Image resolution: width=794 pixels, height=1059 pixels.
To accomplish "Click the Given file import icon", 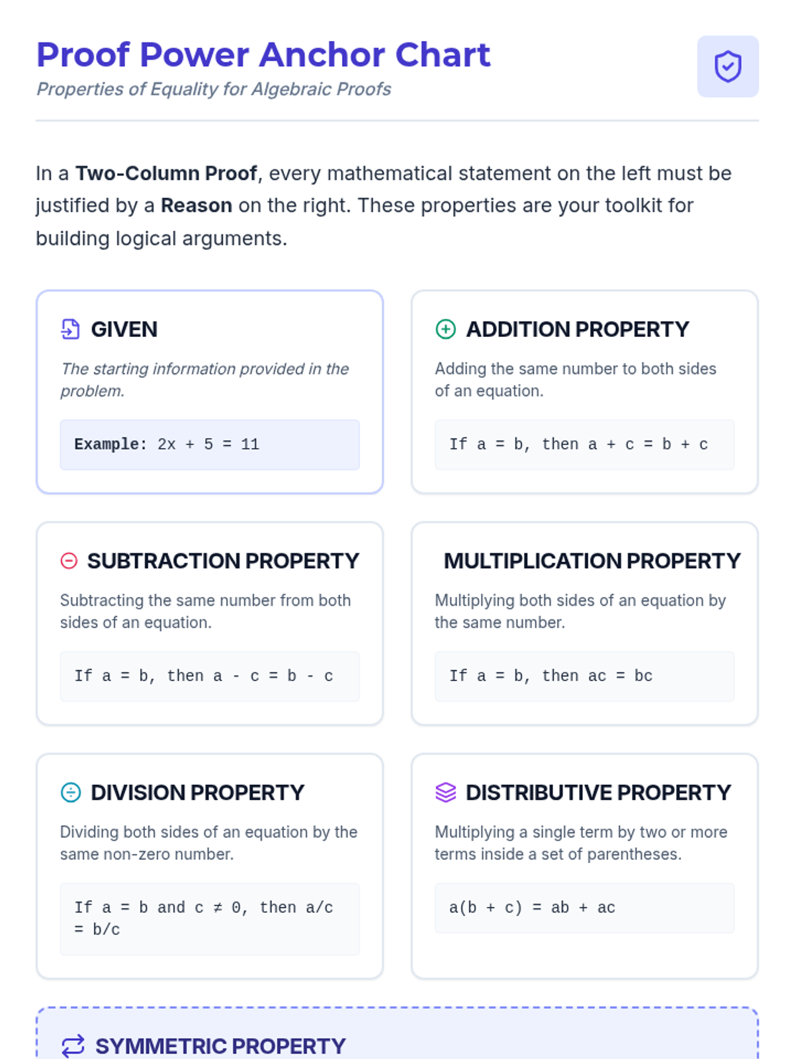I will 71,329.
